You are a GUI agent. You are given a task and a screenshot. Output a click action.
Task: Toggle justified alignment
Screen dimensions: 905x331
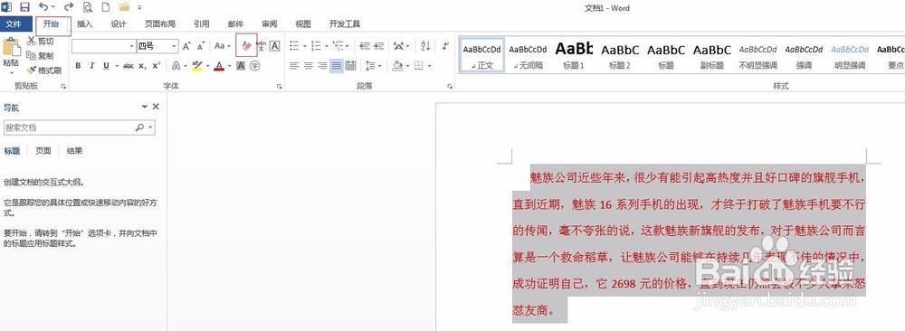[x=336, y=66]
